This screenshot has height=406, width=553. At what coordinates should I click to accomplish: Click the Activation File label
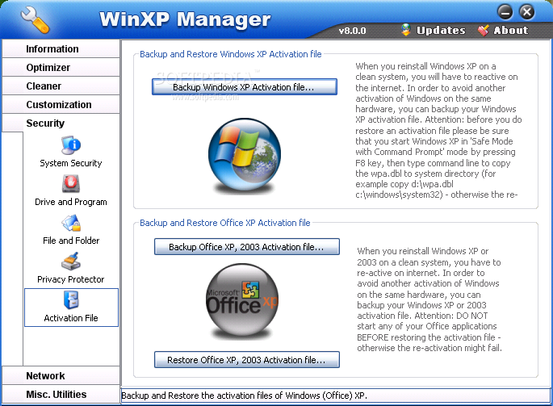71,318
